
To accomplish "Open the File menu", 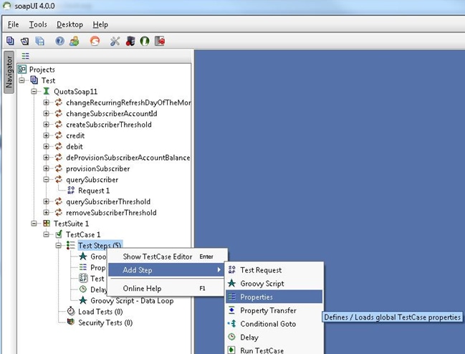I will pos(14,24).
